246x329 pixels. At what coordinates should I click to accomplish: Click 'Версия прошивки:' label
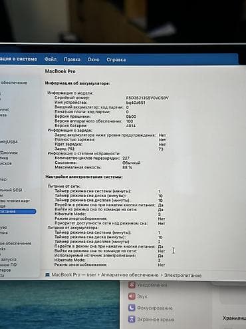[72, 117]
